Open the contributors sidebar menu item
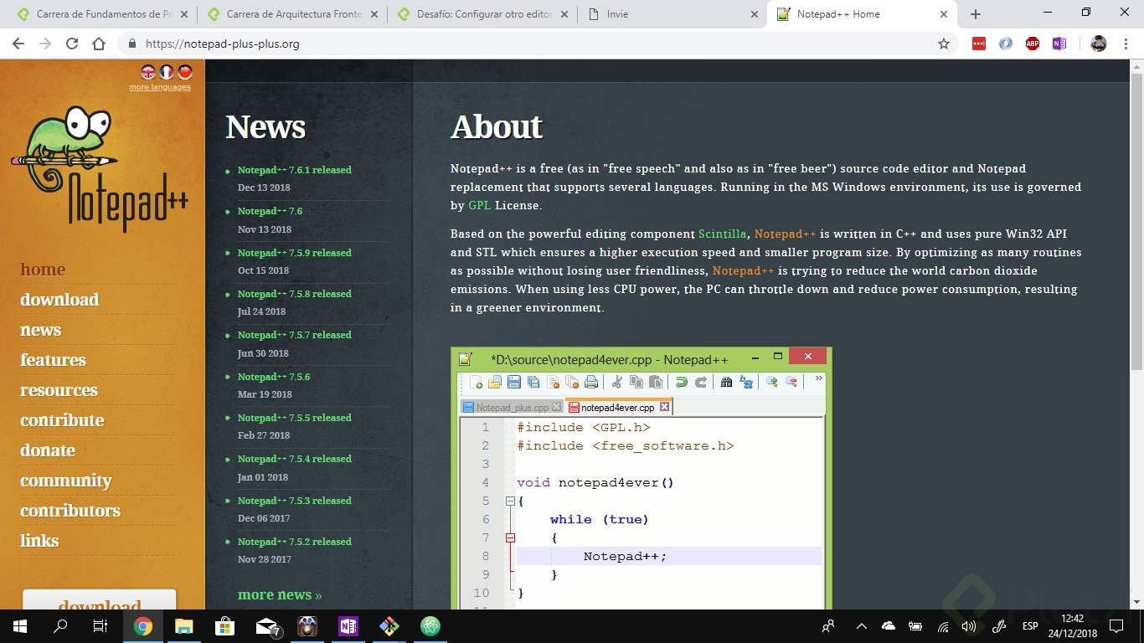This screenshot has width=1144, height=643. [70, 511]
